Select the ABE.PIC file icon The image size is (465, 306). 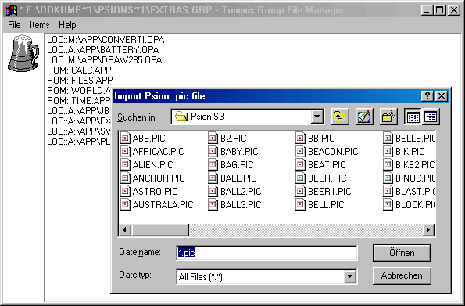click(x=125, y=139)
